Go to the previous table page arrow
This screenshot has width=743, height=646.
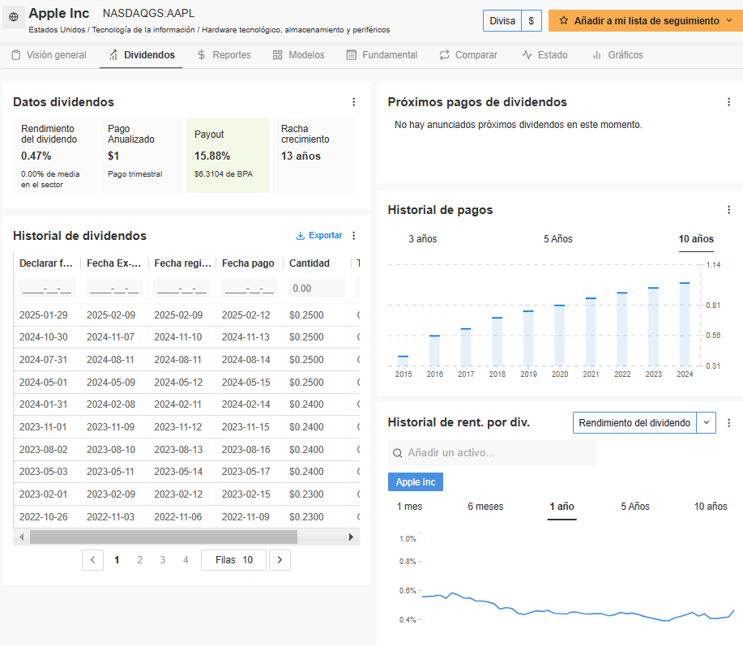click(x=93, y=560)
